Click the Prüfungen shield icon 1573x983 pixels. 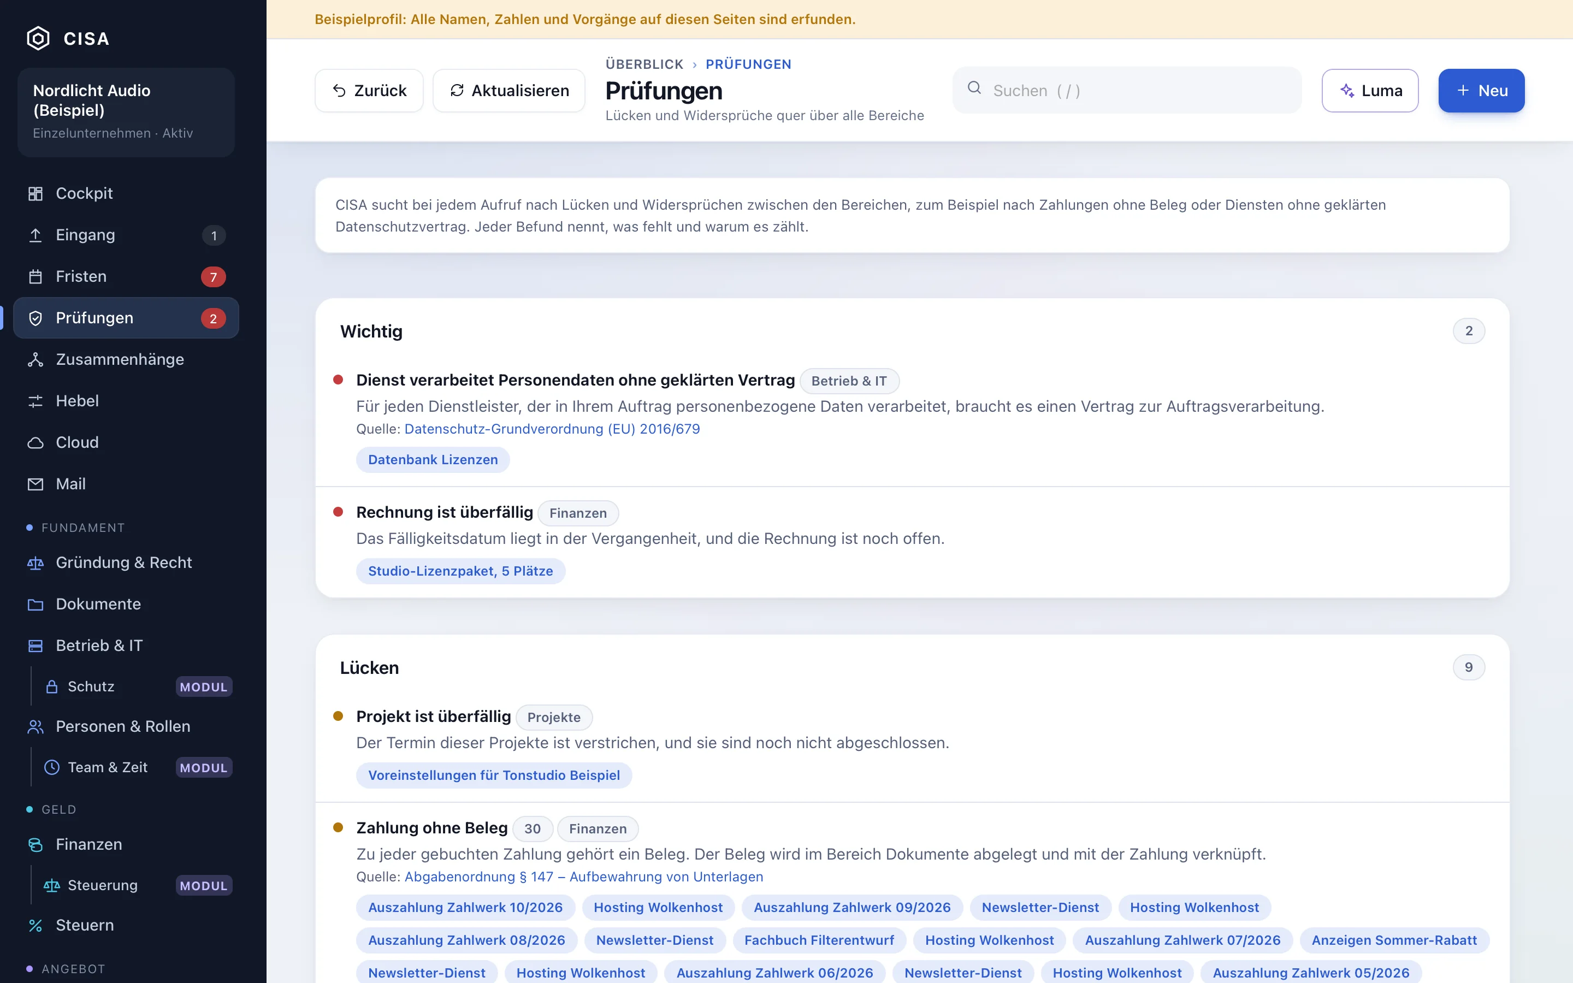click(36, 318)
